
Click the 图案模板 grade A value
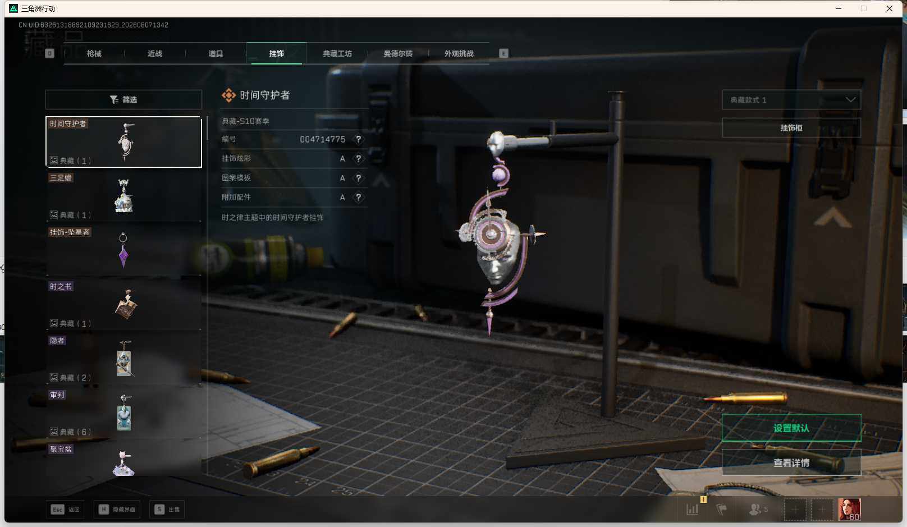[342, 178]
